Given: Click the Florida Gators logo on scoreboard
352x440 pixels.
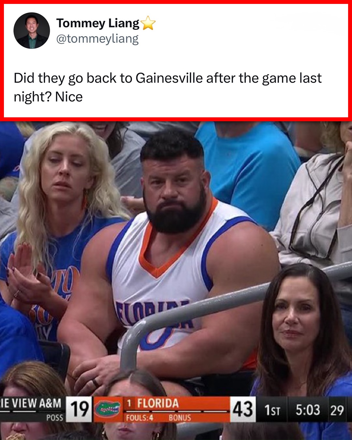Looking at the screenshot, I should click(x=108, y=409).
